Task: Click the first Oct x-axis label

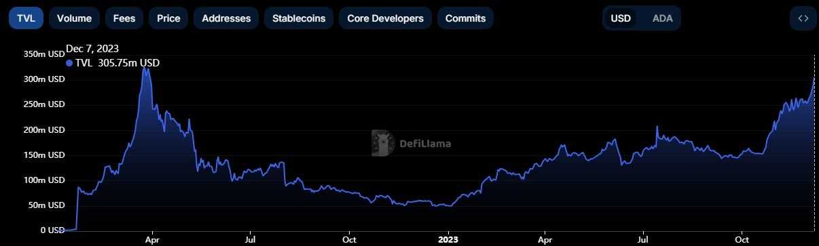Action: (350, 239)
